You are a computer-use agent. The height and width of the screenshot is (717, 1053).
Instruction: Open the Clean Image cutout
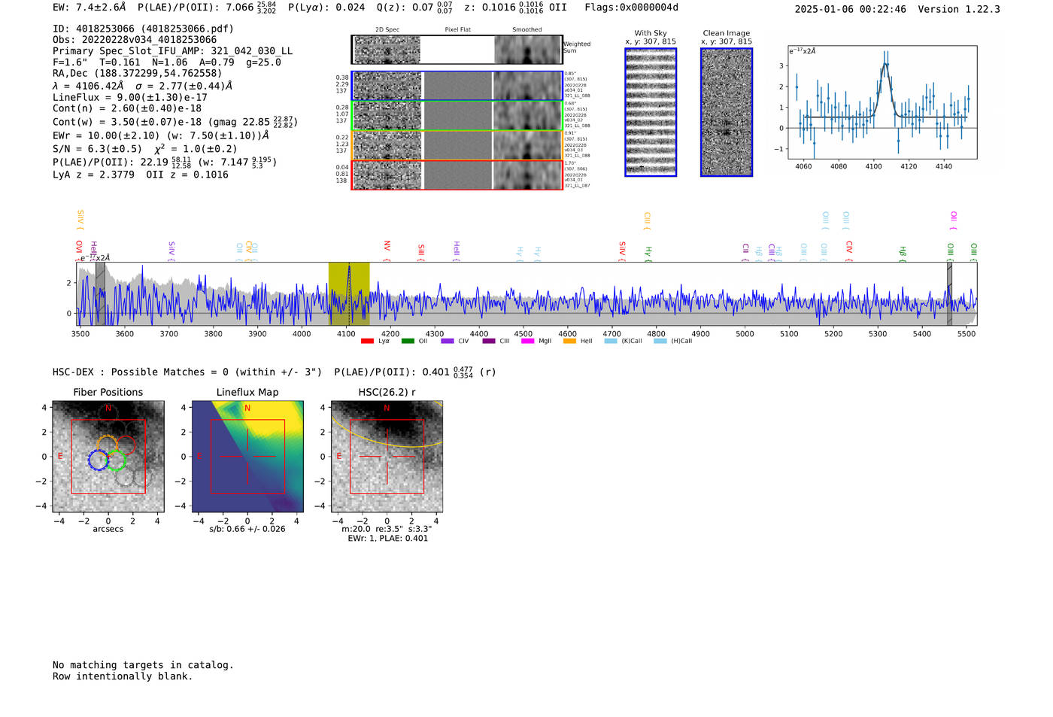(727, 112)
